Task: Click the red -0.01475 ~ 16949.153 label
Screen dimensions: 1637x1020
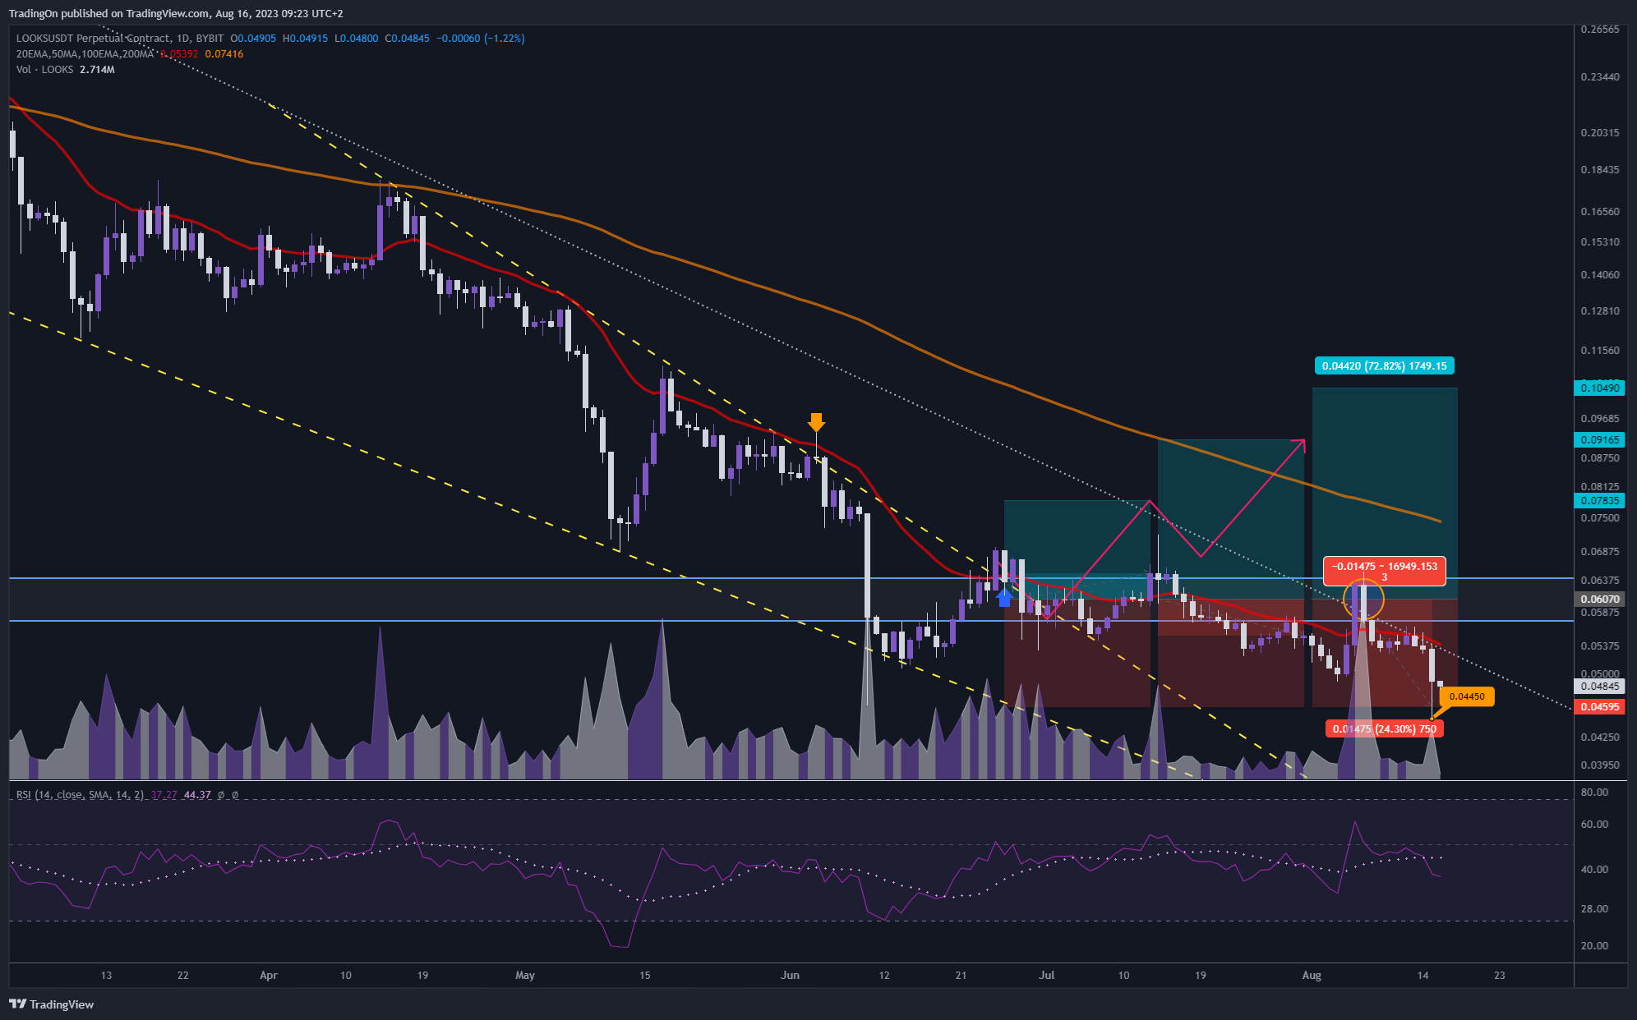Action: [1385, 571]
